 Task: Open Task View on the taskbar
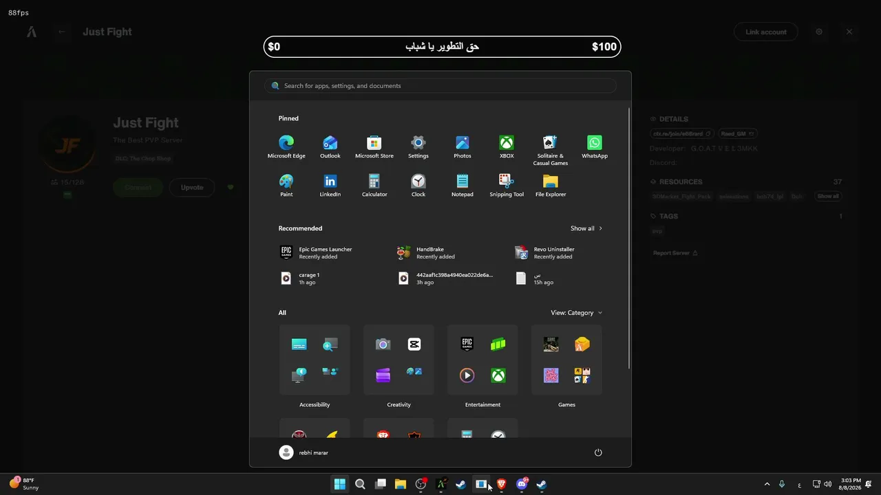tap(380, 484)
